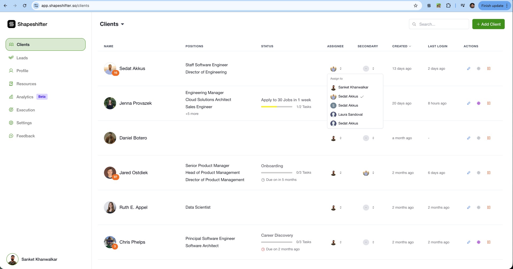Image resolution: width=513 pixels, height=269 pixels.
Task: Click the Search clients input field
Action: (441, 24)
